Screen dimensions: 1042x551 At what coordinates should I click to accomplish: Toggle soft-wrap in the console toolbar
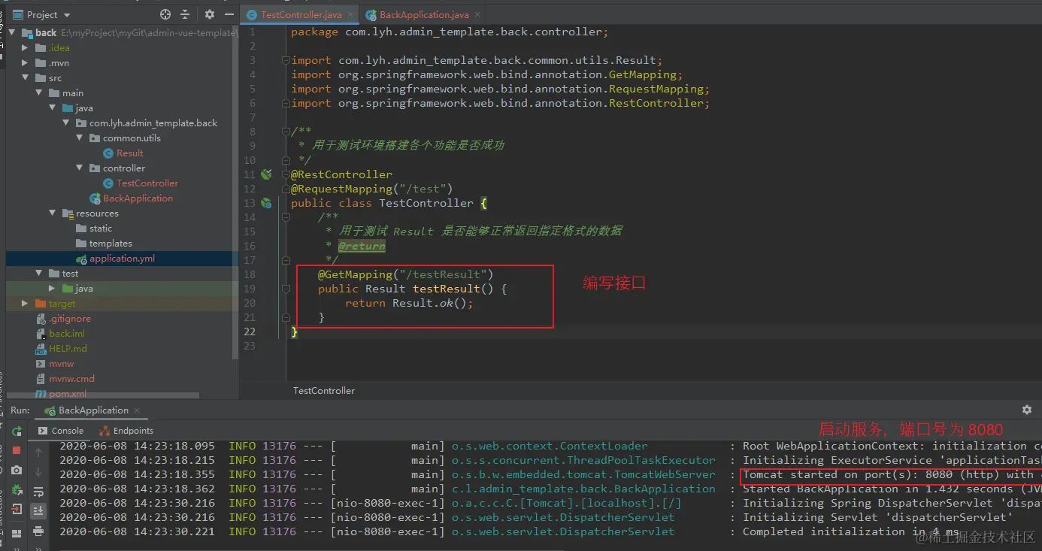pos(38,492)
